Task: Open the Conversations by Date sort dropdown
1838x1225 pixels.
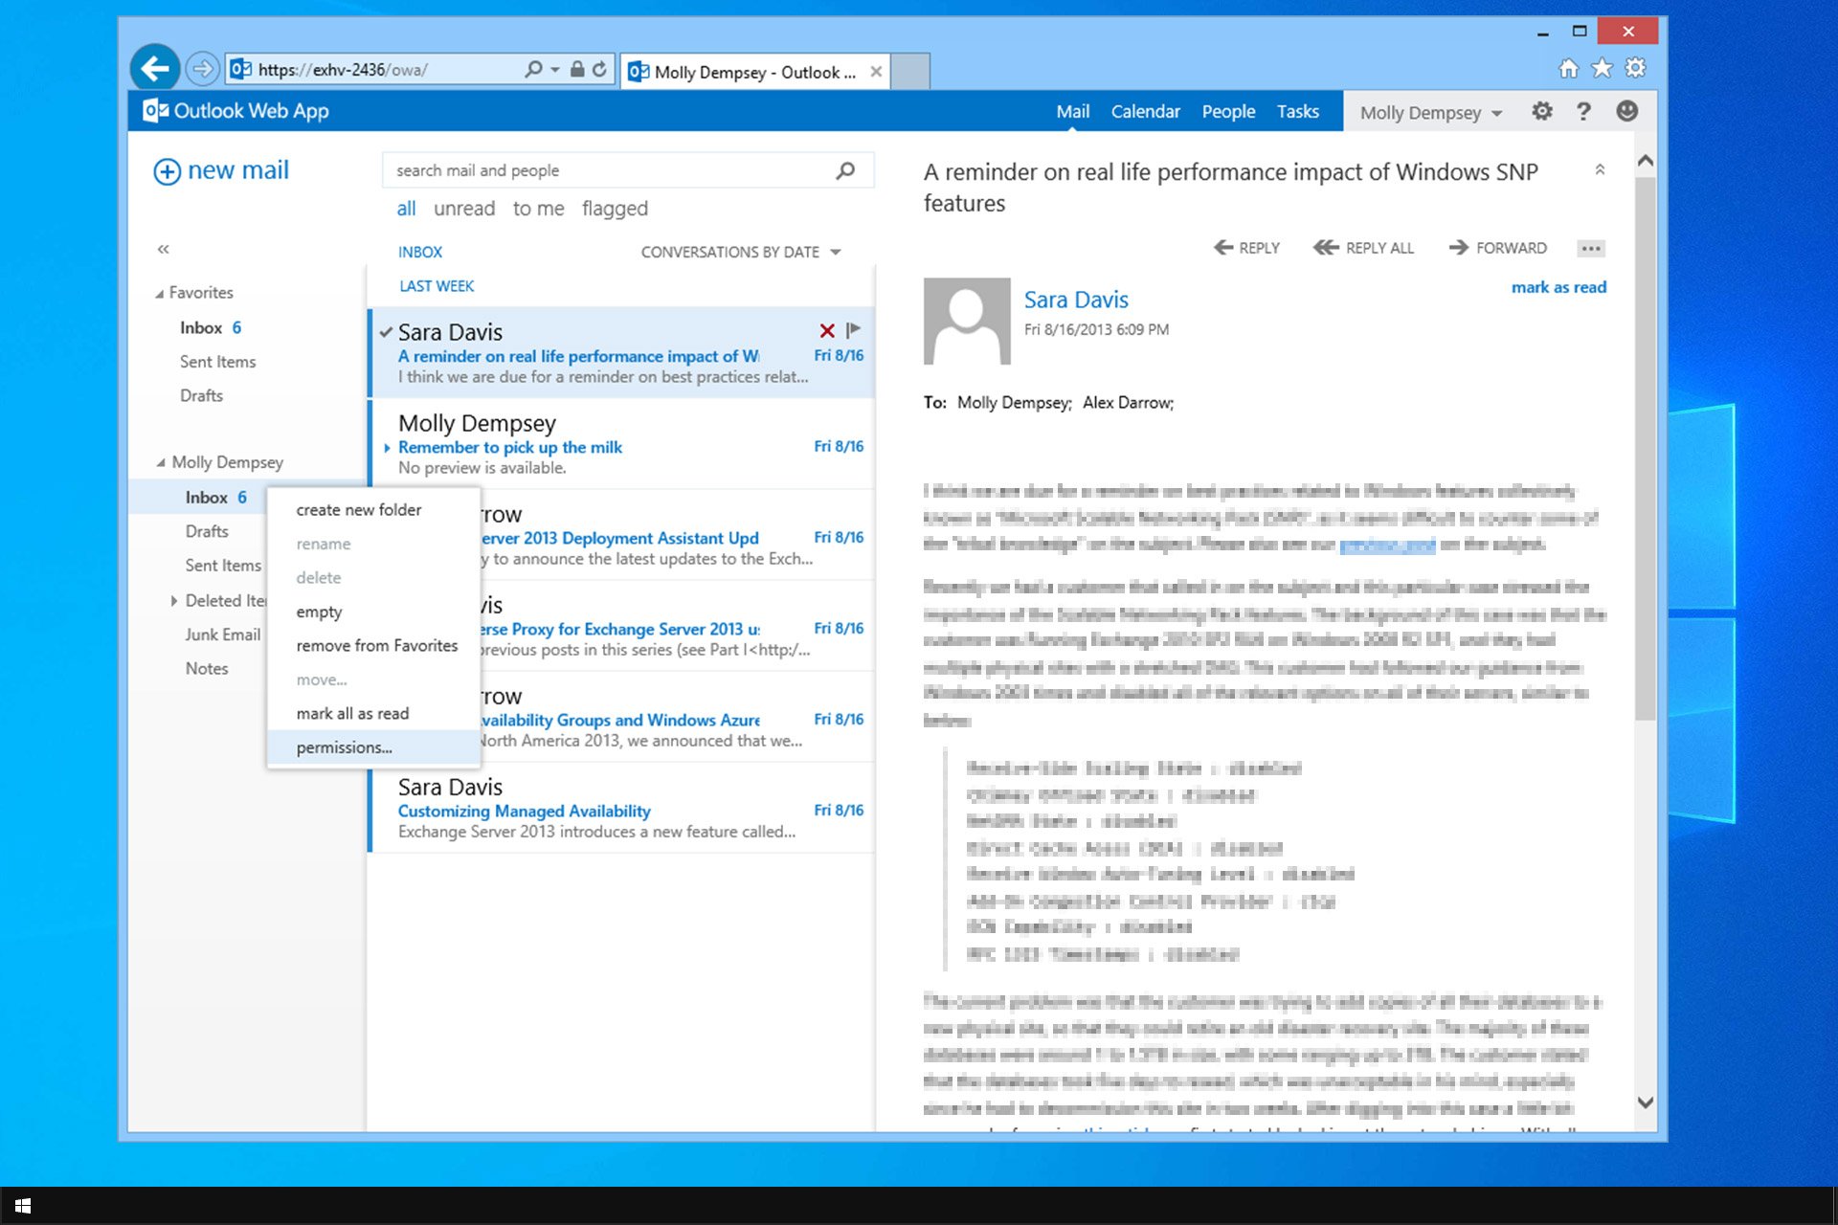Action: [741, 252]
